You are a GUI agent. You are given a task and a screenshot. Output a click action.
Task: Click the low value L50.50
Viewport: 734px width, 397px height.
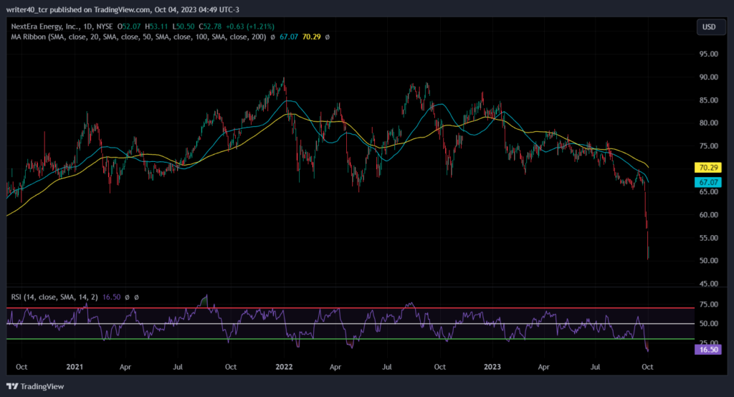(x=183, y=27)
